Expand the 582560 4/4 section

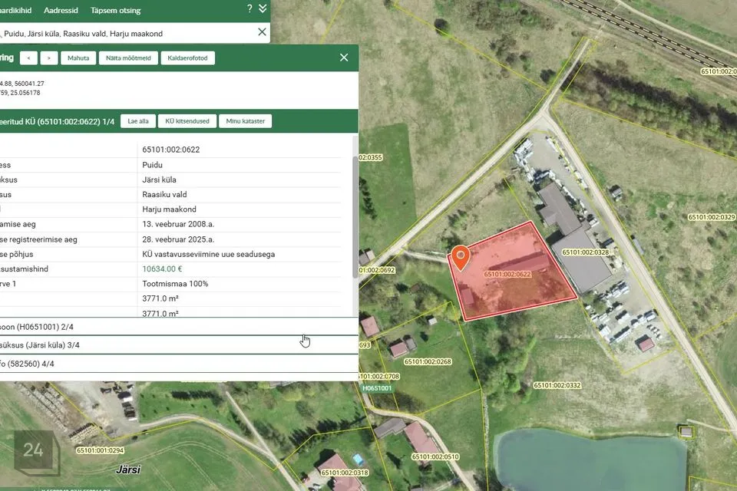[177, 364]
